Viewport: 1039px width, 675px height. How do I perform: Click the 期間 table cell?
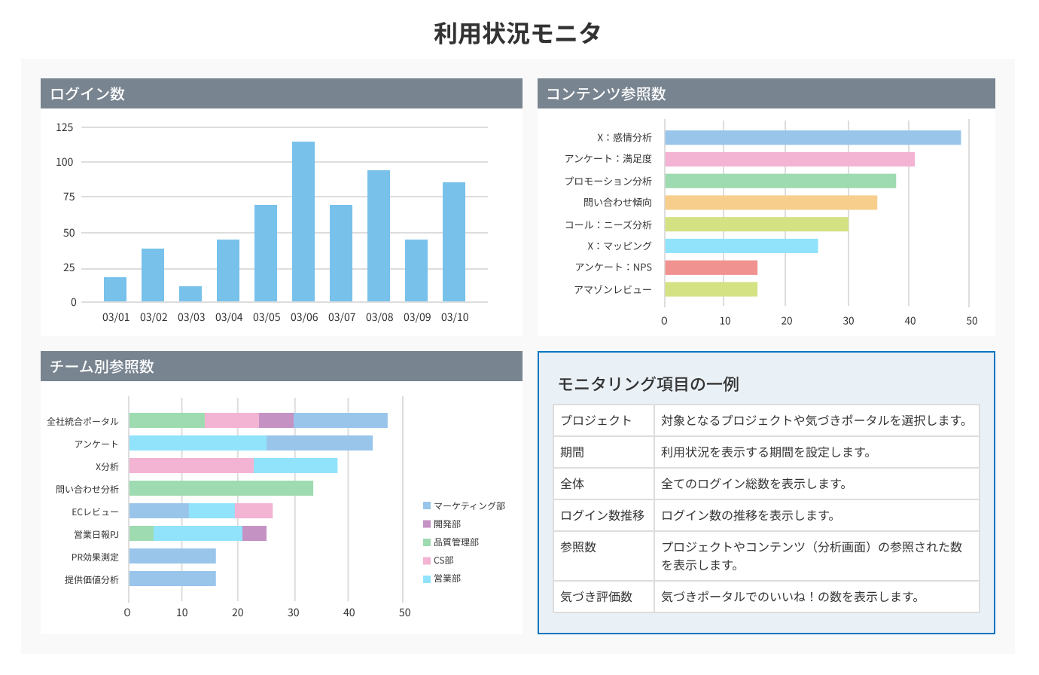point(604,452)
